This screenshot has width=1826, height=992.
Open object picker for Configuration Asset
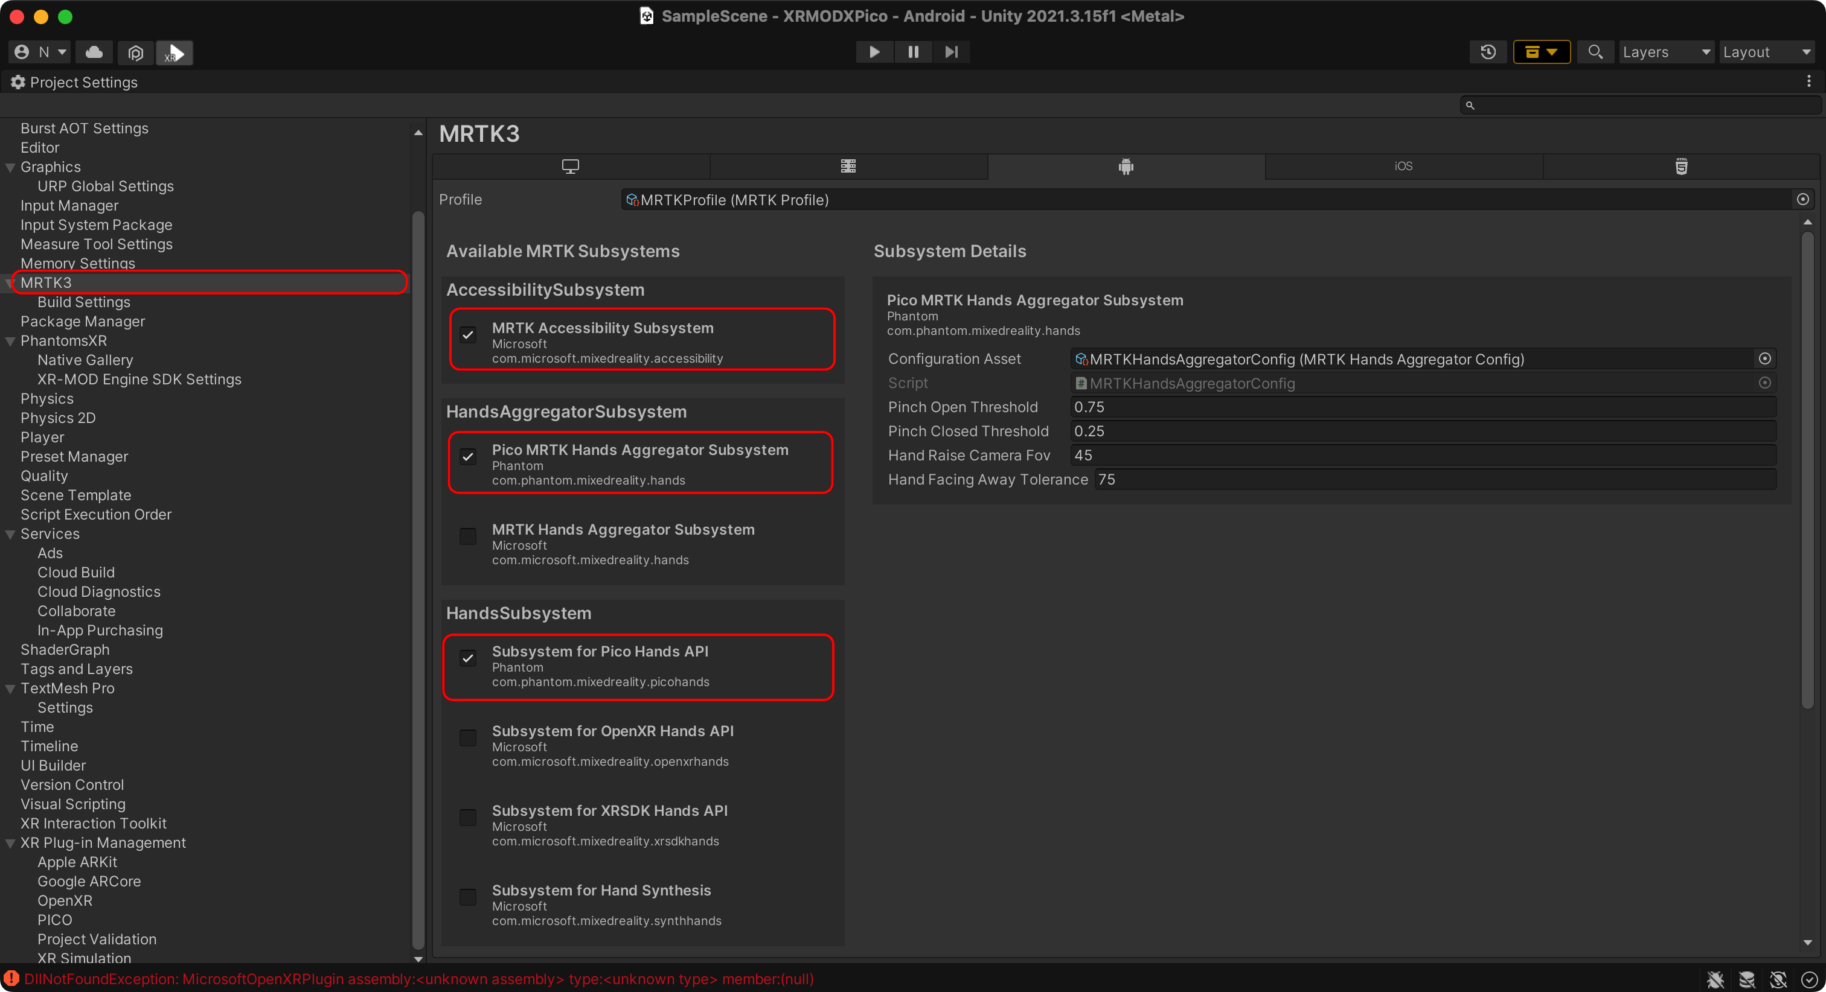click(1764, 359)
